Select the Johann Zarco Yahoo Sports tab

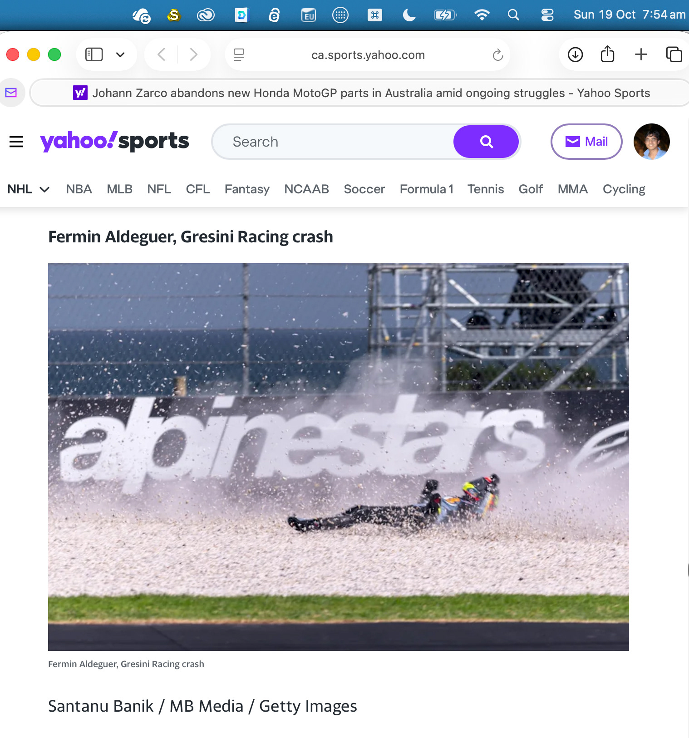pos(361,93)
